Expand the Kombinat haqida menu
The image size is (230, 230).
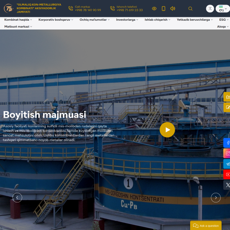point(18,20)
